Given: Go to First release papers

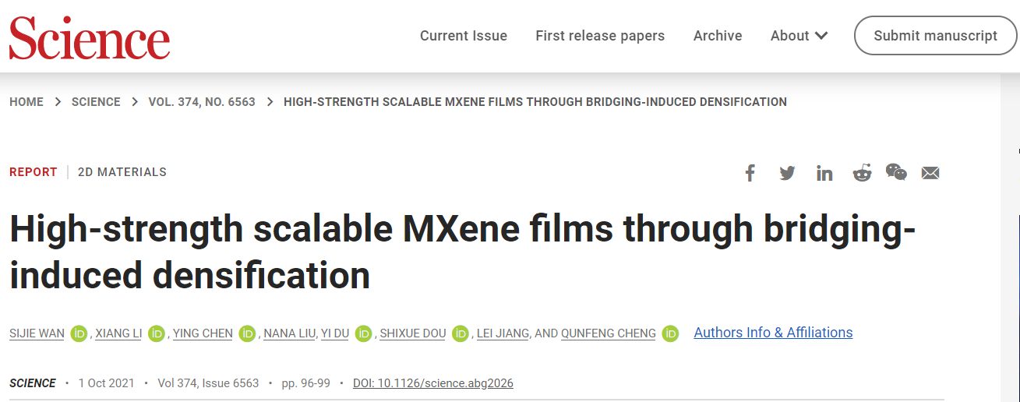Looking at the screenshot, I should [600, 36].
